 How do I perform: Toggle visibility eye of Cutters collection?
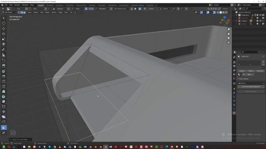click(261, 21)
